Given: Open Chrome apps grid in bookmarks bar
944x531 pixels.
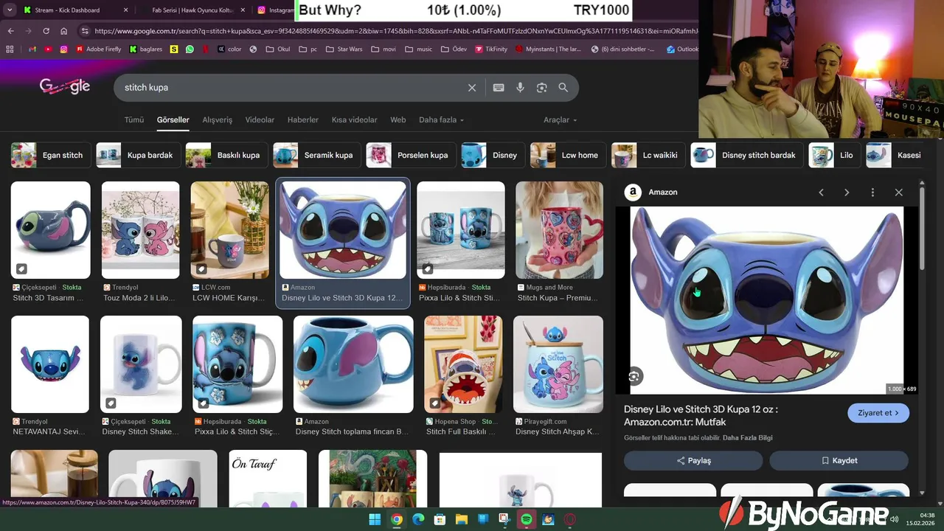Looking at the screenshot, I should (10, 49).
